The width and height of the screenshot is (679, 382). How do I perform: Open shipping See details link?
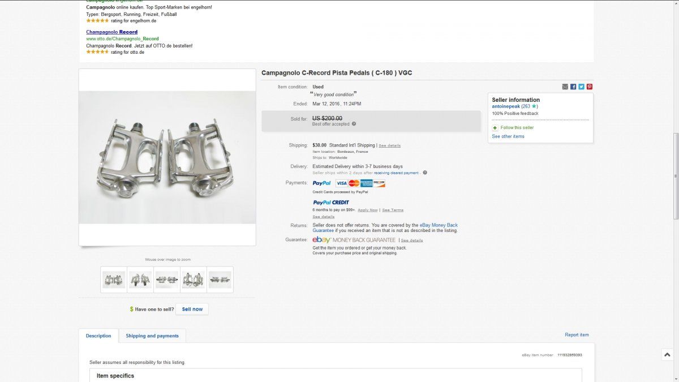(389, 145)
